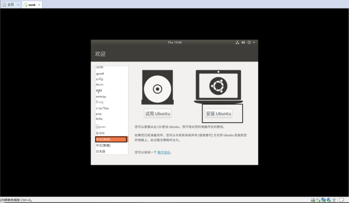Click the laptop Ubuntu logo image
The height and width of the screenshot is (203, 349).
pos(218,87)
